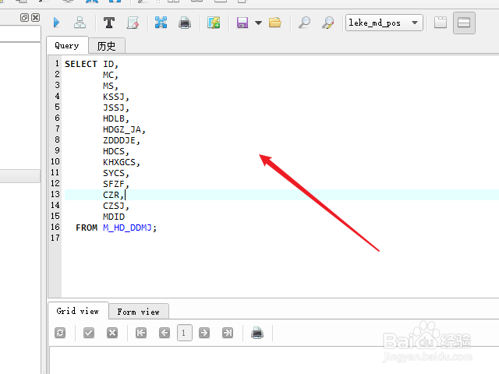Click the table name M_HD_DDMJ in the query
The width and height of the screenshot is (499, 374).
[x=127, y=228]
